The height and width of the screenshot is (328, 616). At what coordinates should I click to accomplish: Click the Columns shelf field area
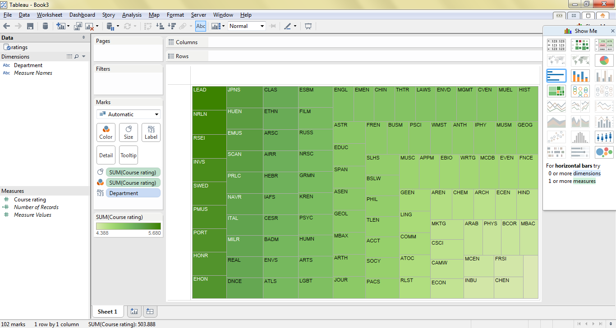374,42
